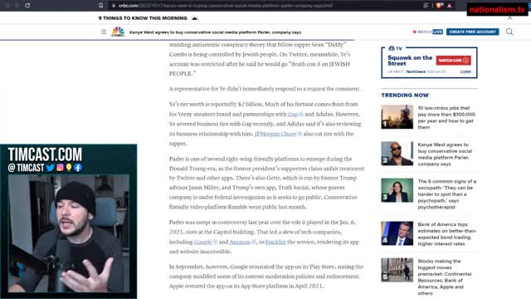Open 5 Things To Know This Morning banner
This screenshot has width=531, height=299.
(143, 18)
